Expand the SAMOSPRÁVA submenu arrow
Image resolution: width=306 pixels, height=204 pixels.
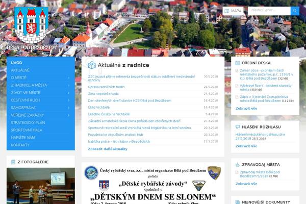69,108
